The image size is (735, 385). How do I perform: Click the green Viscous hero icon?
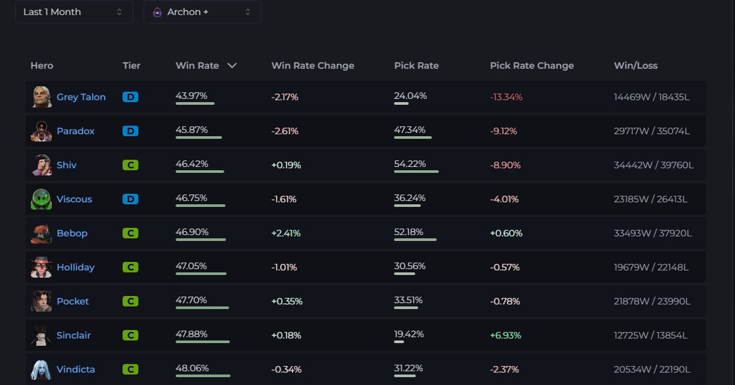(x=41, y=199)
